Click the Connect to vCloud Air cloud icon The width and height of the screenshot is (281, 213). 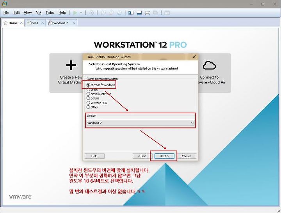pos(209,65)
